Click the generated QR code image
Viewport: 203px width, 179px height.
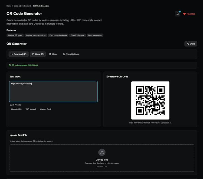coord(150,100)
